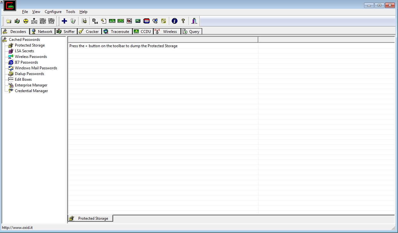Switch to the Cracker tab
Screen dimensions: 398x233
click(x=89, y=31)
